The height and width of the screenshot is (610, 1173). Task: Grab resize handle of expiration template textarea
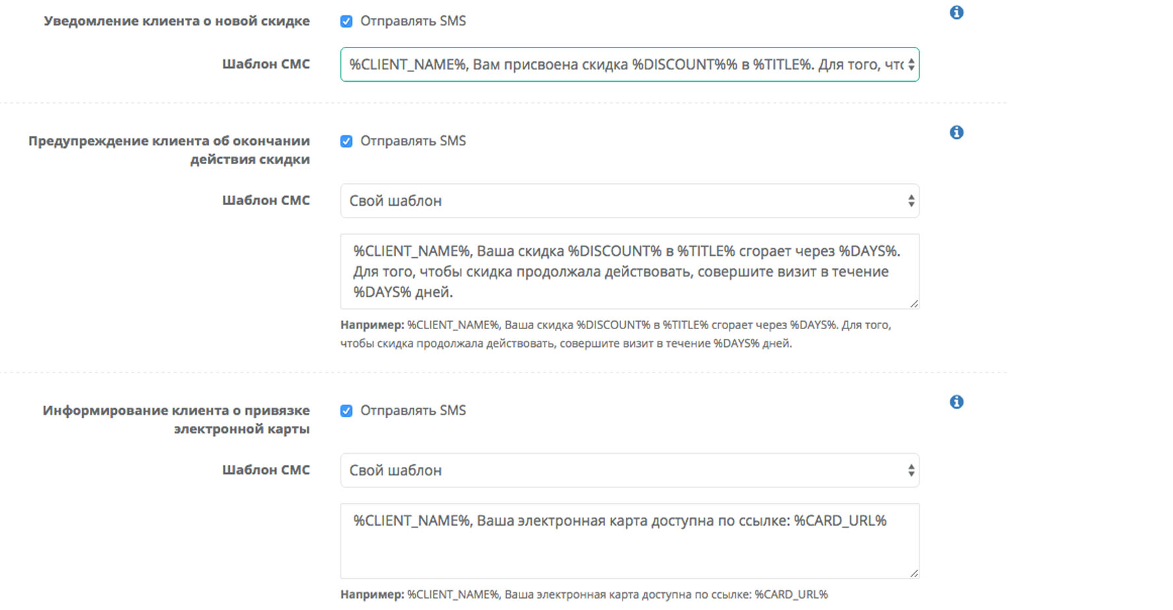(914, 304)
